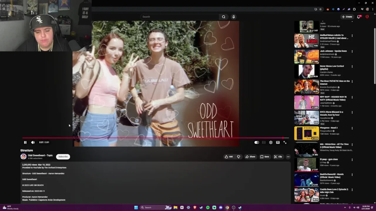Open RIFF RAFF - HOUSES WAY IN KATY
376x211 pixels.
click(333, 98)
